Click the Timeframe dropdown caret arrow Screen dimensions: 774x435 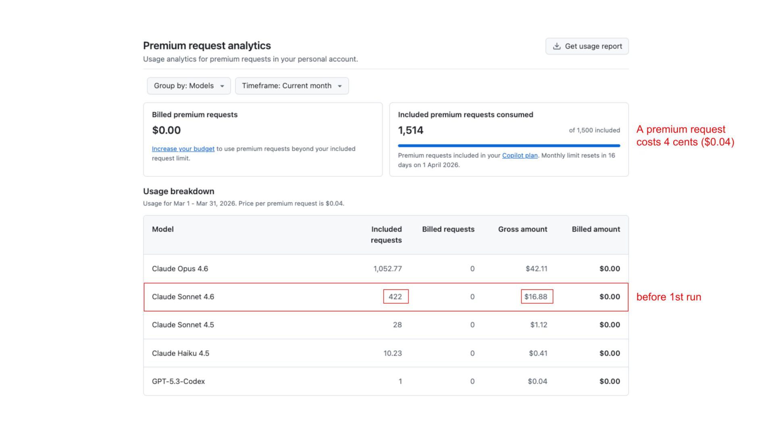(x=340, y=86)
